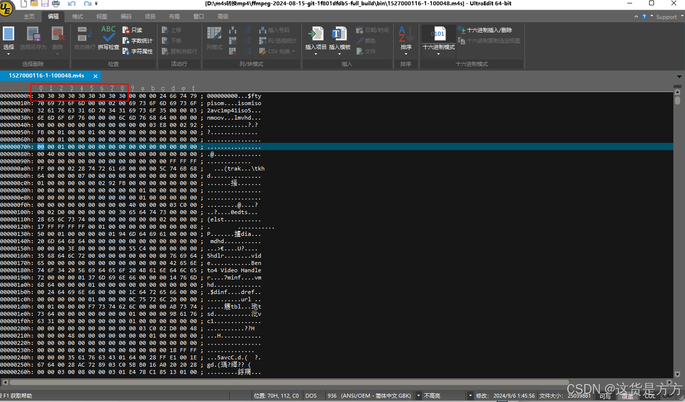Open the file tab list dropdown arrow
Screen dimensions: 685x402
tap(679, 77)
